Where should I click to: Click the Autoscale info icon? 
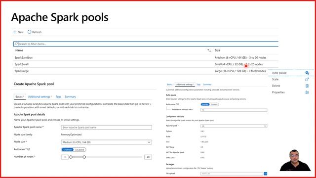(29, 149)
